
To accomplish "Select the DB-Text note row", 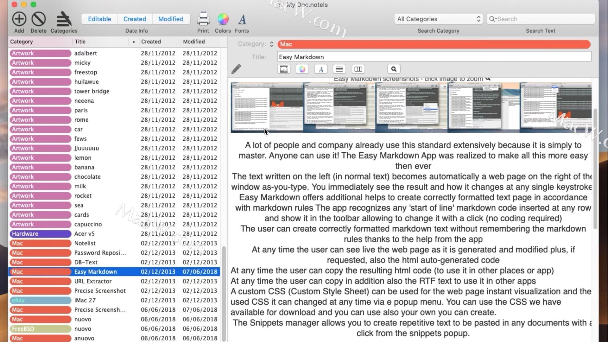I will click(114, 262).
